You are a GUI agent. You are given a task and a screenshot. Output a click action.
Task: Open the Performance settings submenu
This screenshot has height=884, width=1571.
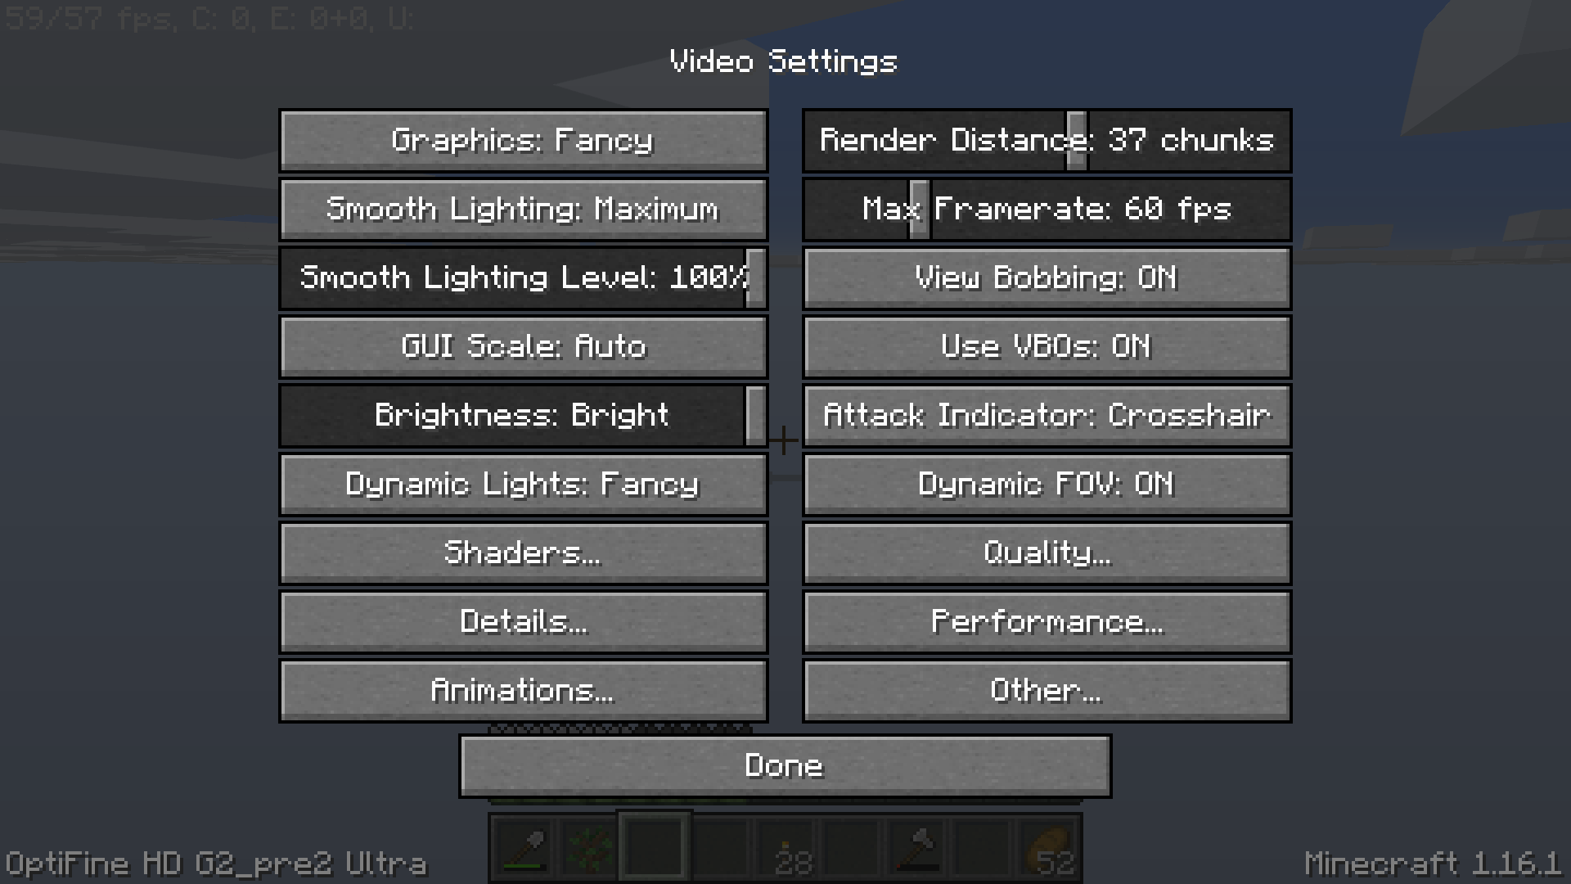[1047, 622]
